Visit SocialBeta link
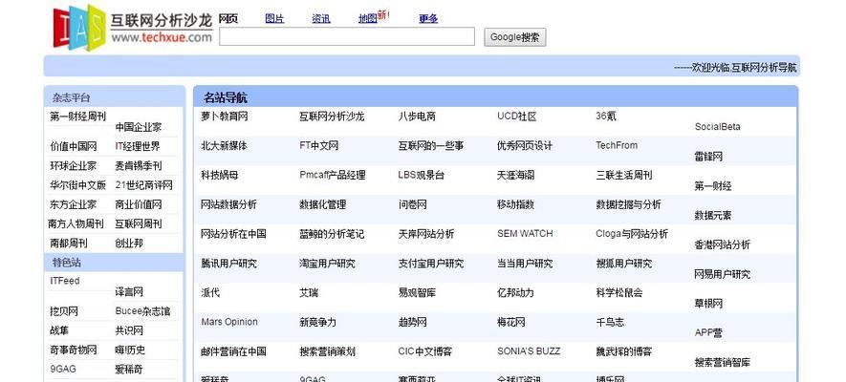 [718, 127]
